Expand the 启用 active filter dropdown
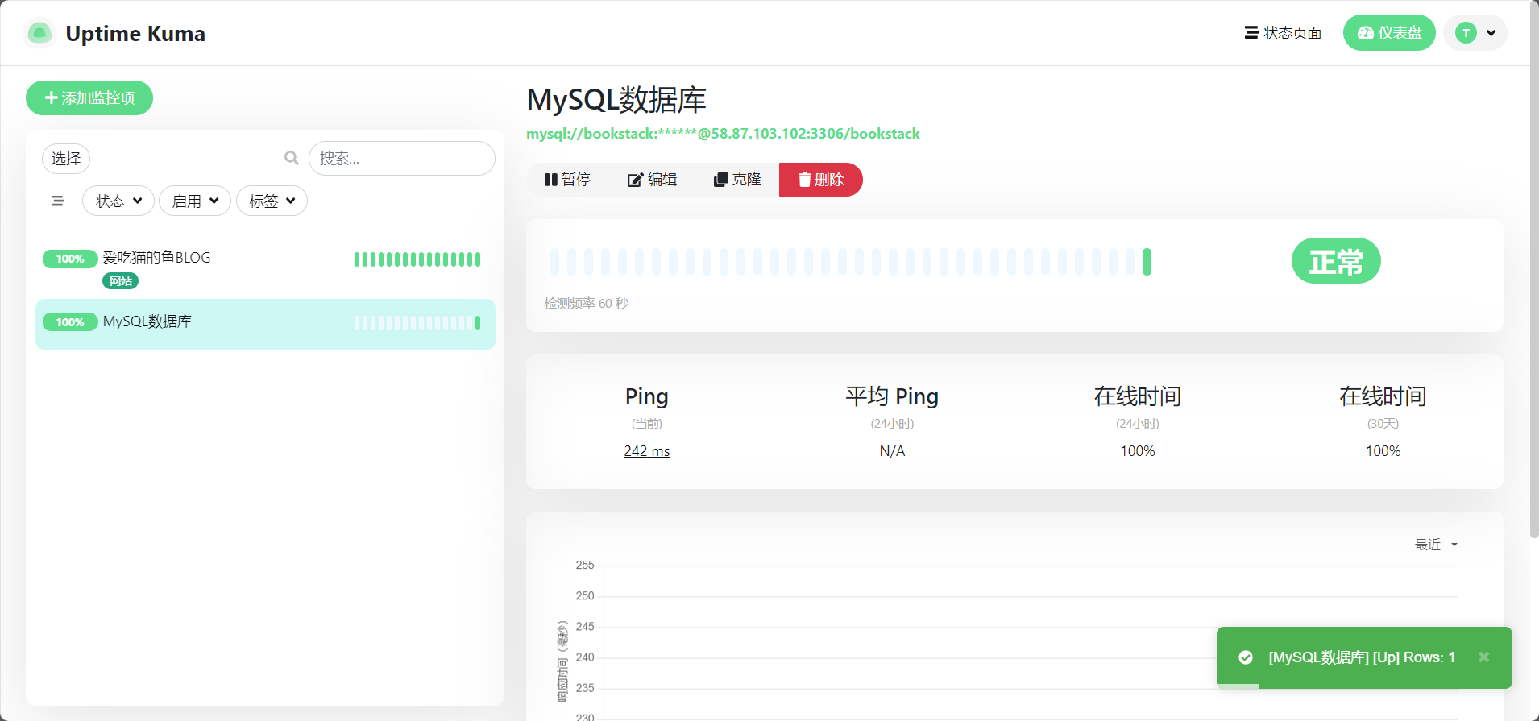 (x=195, y=201)
